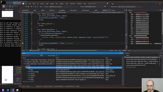
Task: Open the Output tab
Action: [x=77, y=86]
